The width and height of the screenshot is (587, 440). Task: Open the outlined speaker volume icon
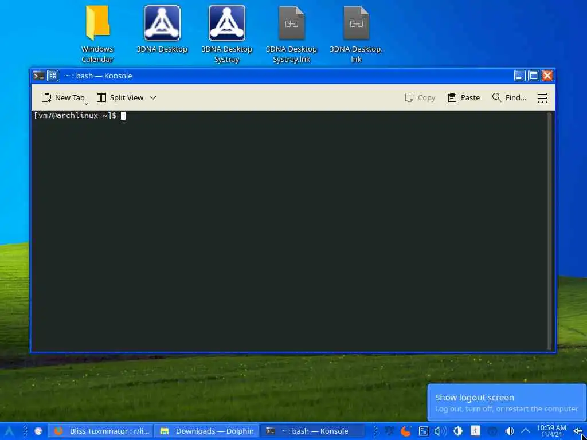441,431
